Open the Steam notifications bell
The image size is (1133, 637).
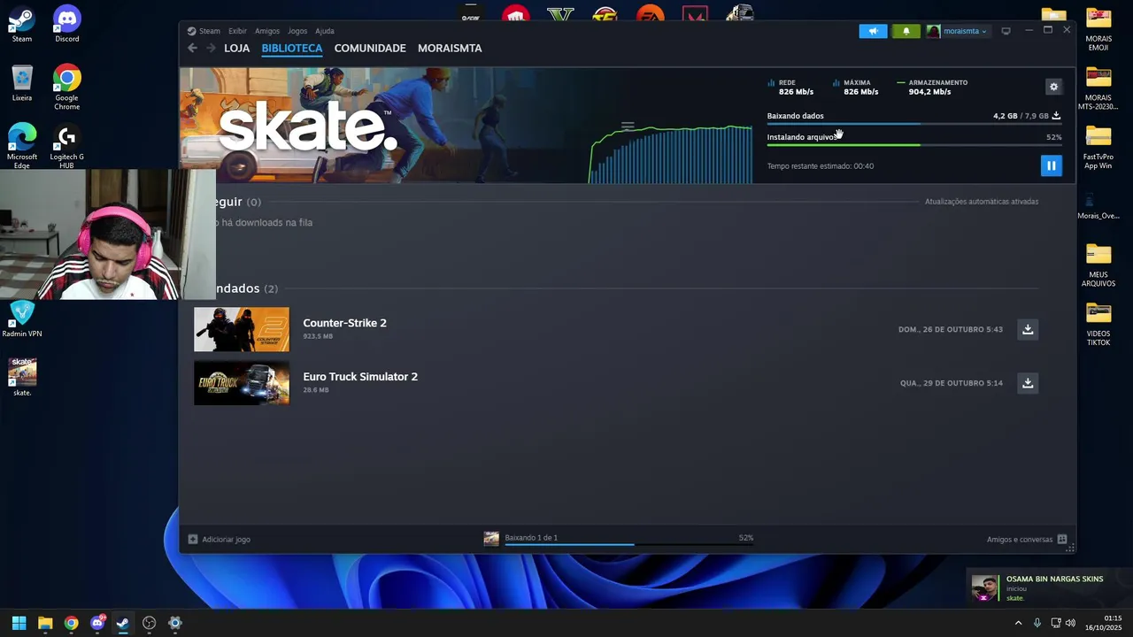[906, 31]
